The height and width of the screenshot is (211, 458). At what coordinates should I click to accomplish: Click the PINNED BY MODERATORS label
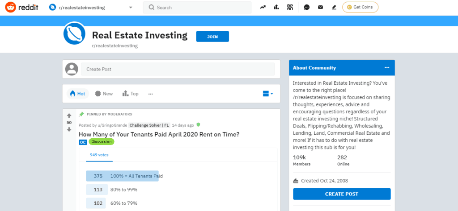tap(110, 114)
